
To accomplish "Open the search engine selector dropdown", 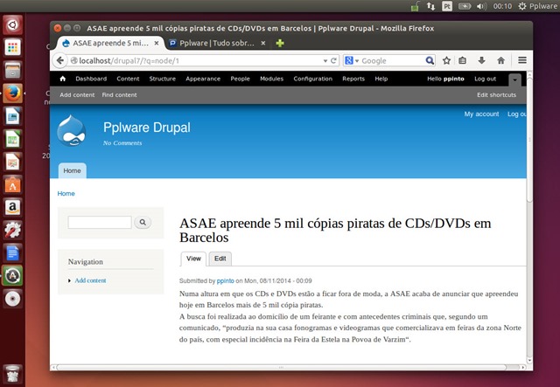I will (x=352, y=60).
